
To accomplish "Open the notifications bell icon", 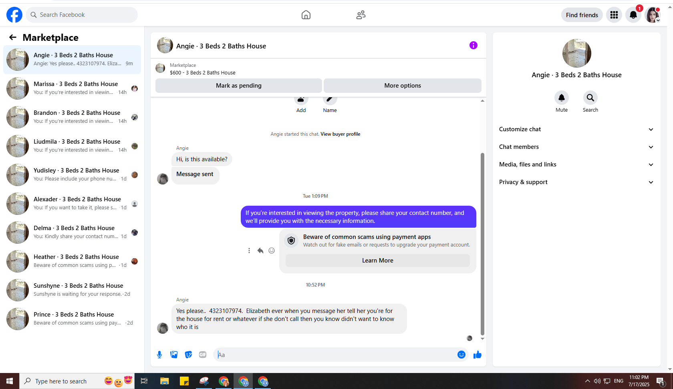I will pyautogui.click(x=633, y=15).
